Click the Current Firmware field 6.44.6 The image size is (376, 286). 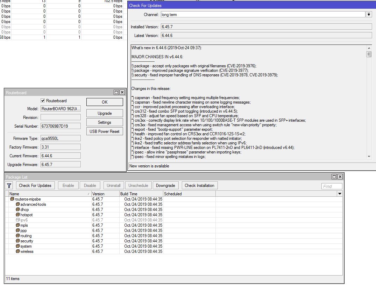[x=61, y=156]
